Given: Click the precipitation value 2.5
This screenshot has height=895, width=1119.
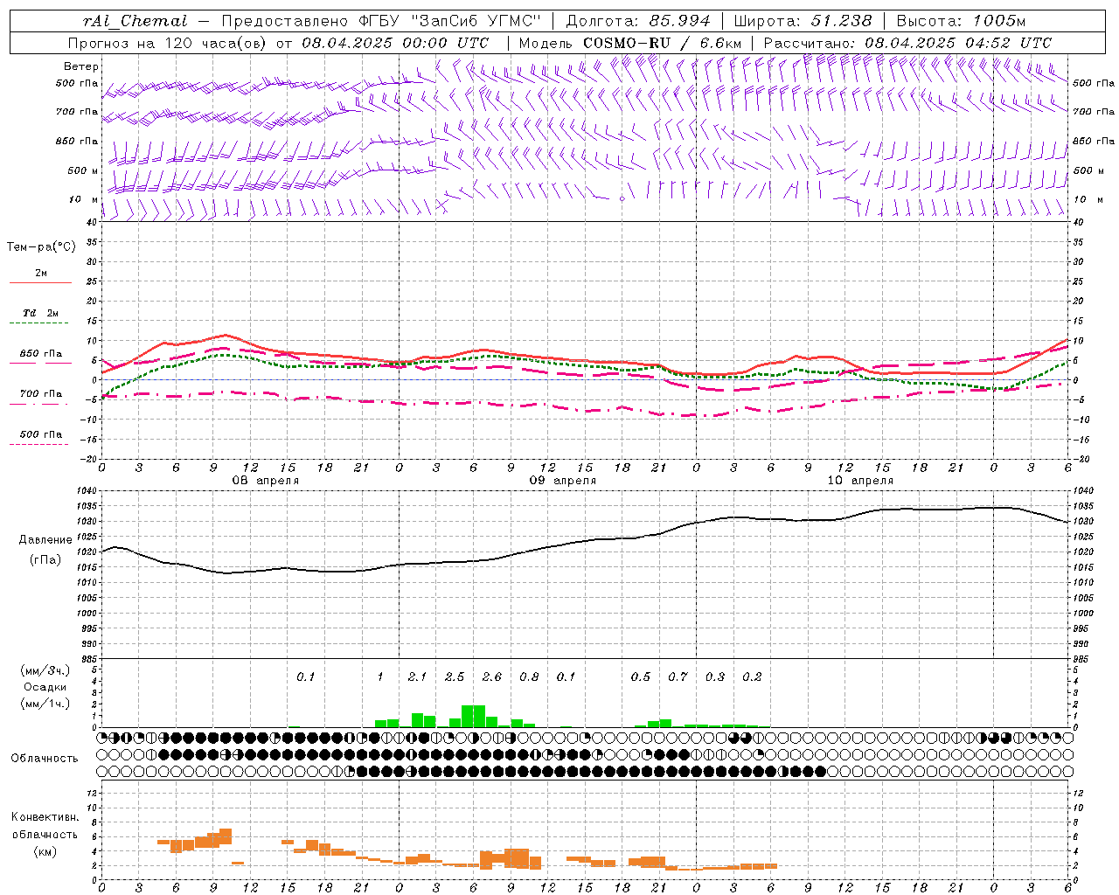Looking at the screenshot, I should (455, 677).
